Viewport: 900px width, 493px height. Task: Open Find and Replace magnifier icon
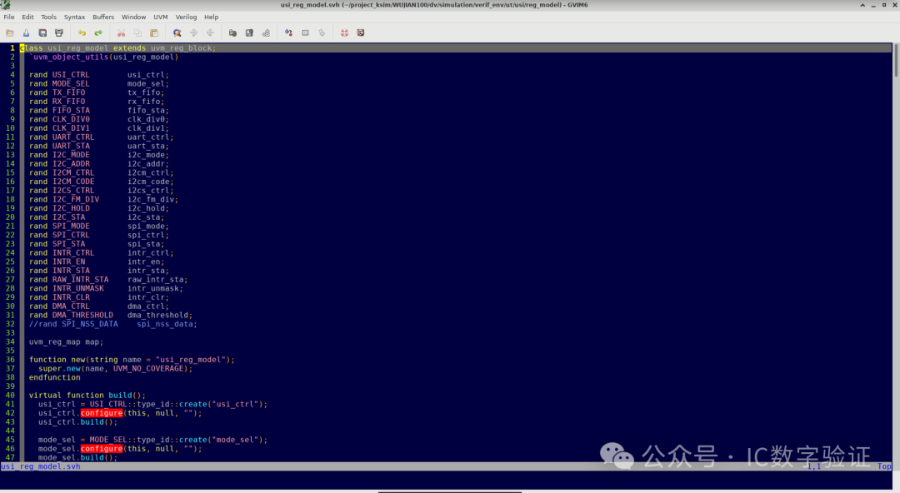[x=177, y=32]
